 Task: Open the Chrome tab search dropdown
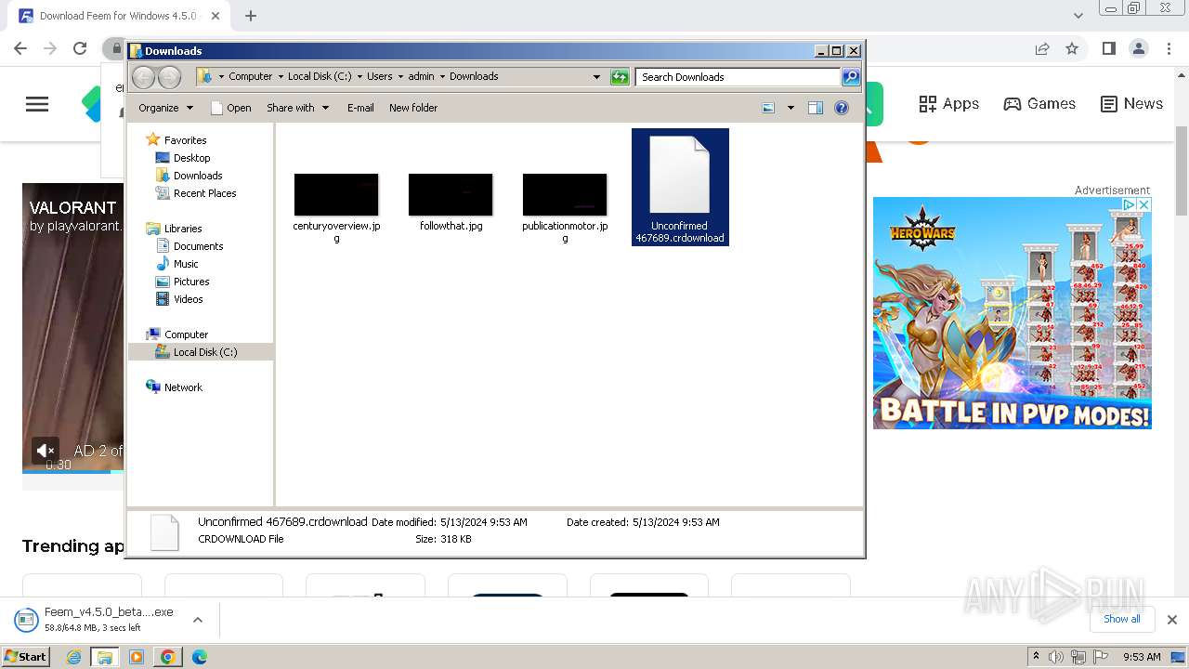pyautogui.click(x=1078, y=16)
